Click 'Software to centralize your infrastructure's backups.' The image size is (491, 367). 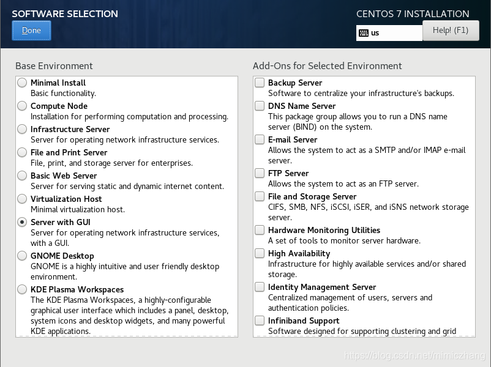pos(361,93)
